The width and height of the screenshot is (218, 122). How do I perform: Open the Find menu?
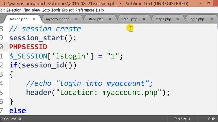(27, 10)
